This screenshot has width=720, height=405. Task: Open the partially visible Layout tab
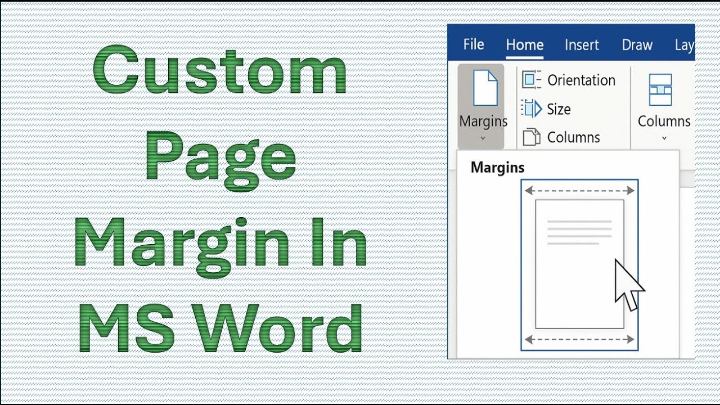tap(685, 46)
